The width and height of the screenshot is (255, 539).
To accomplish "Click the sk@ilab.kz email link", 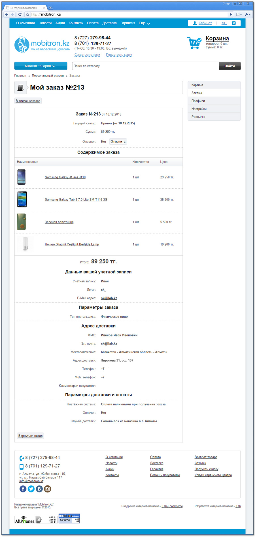I will [109, 298].
